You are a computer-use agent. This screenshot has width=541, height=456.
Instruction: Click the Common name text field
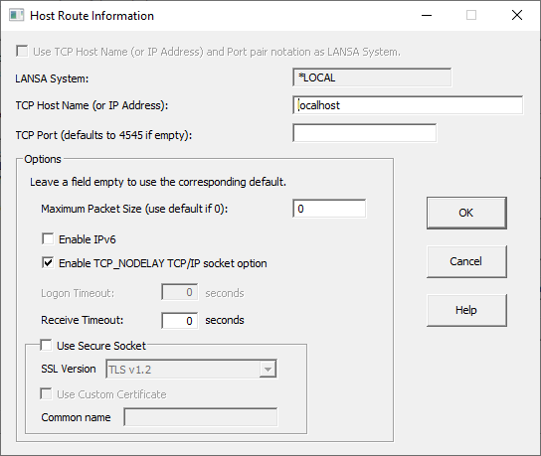coord(201,417)
